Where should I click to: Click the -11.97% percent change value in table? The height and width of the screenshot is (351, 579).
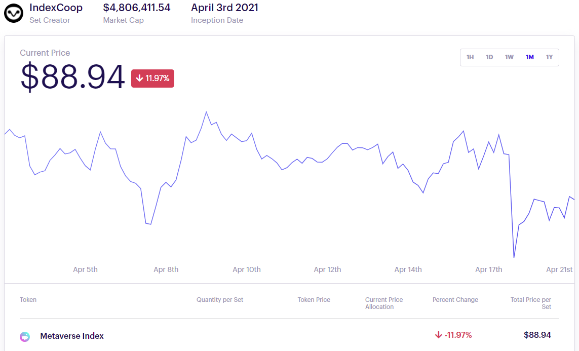(453, 335)
